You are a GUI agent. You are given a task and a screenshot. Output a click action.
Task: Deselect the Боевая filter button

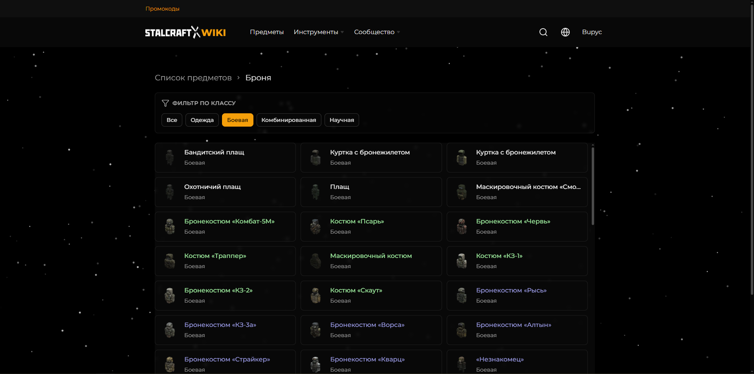click(x=237, y=120)
